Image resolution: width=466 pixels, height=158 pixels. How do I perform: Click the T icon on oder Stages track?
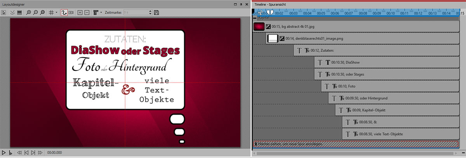click(320, 74)
